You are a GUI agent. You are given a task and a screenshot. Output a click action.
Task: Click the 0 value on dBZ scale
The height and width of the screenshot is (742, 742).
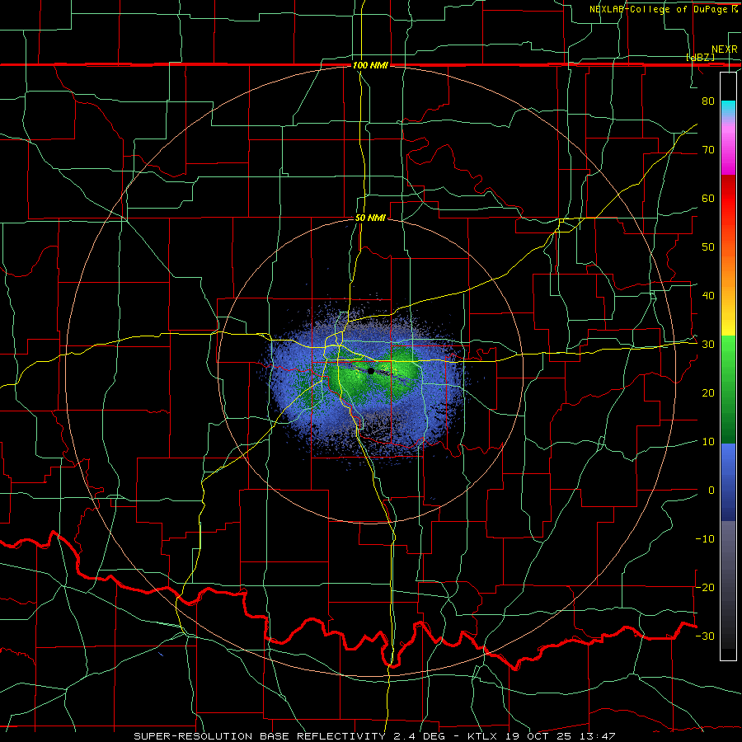click(x=711, y=491)
